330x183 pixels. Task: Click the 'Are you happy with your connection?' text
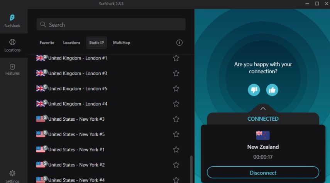(263, 68)
